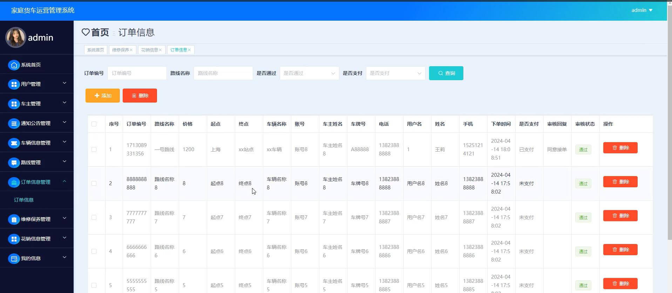
Task: Open the 是否支付 dropdown filter
Action: 395,73
